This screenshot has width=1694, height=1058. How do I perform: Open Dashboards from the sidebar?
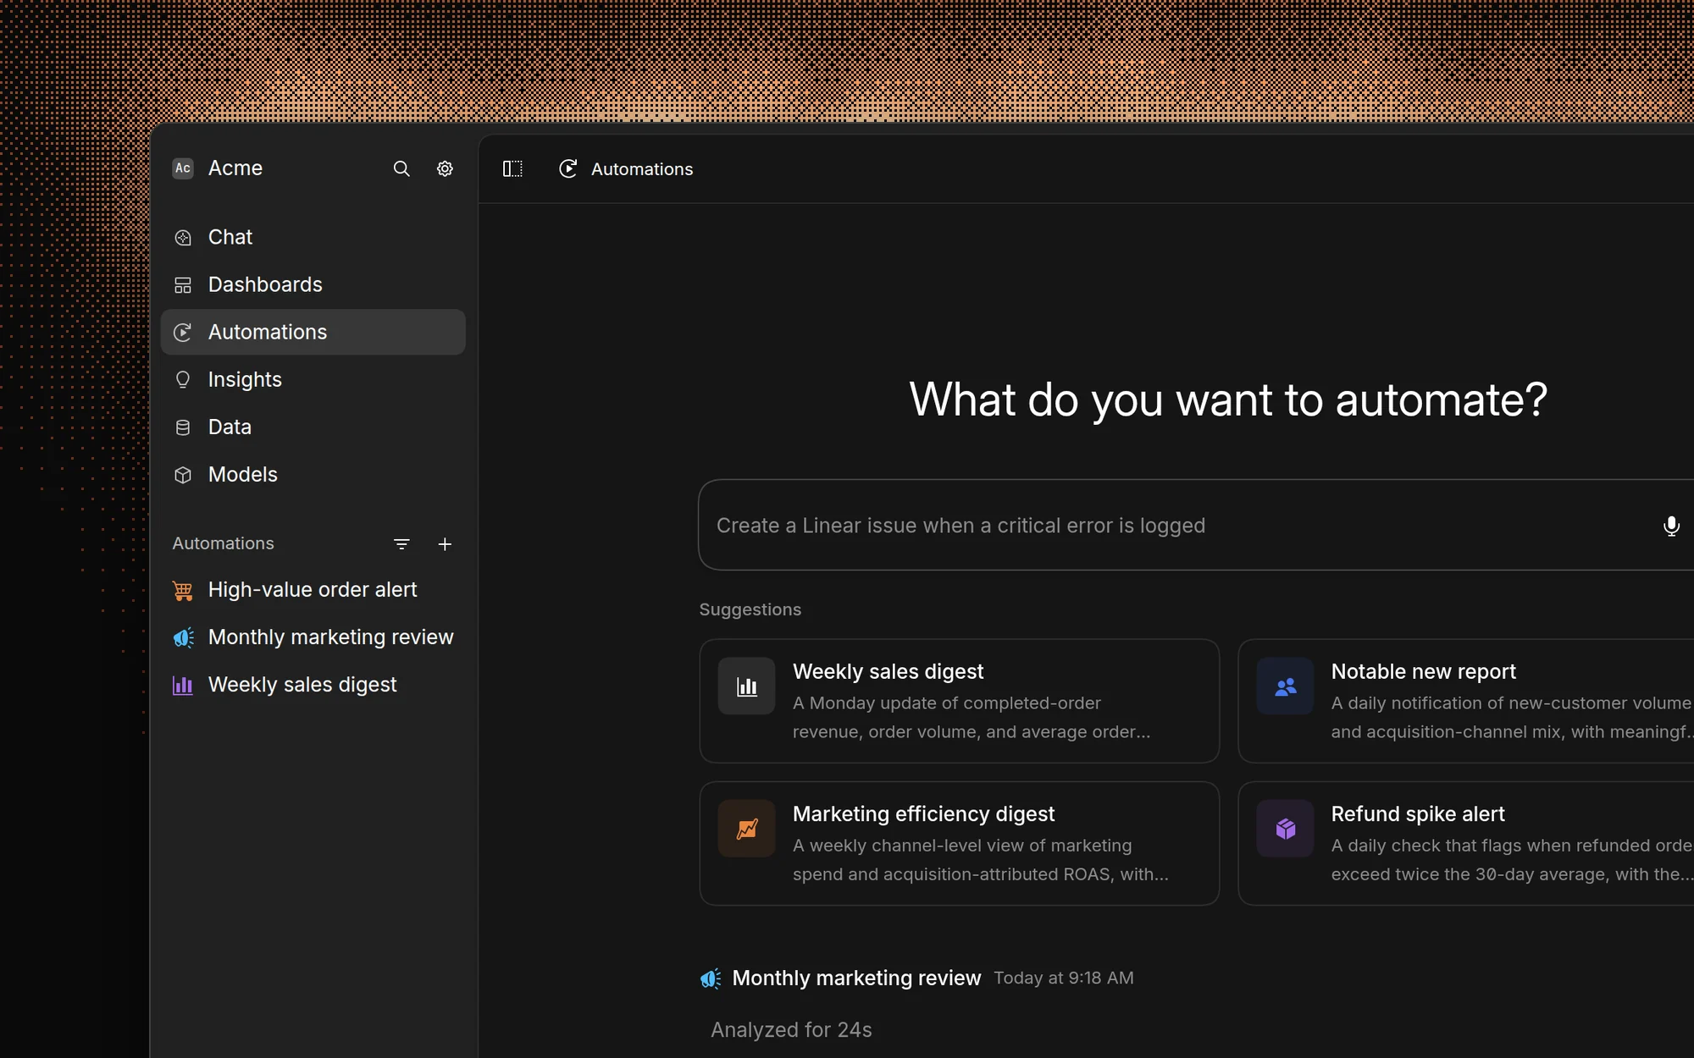click(313, 284)
